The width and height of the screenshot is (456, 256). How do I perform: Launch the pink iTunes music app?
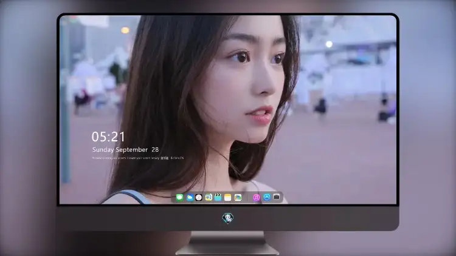tap(256, 197)
